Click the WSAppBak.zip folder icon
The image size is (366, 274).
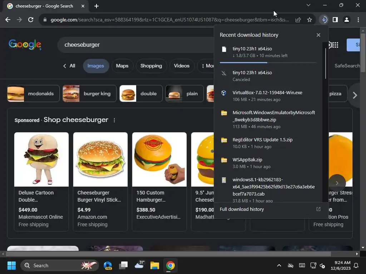pos(224,160)
